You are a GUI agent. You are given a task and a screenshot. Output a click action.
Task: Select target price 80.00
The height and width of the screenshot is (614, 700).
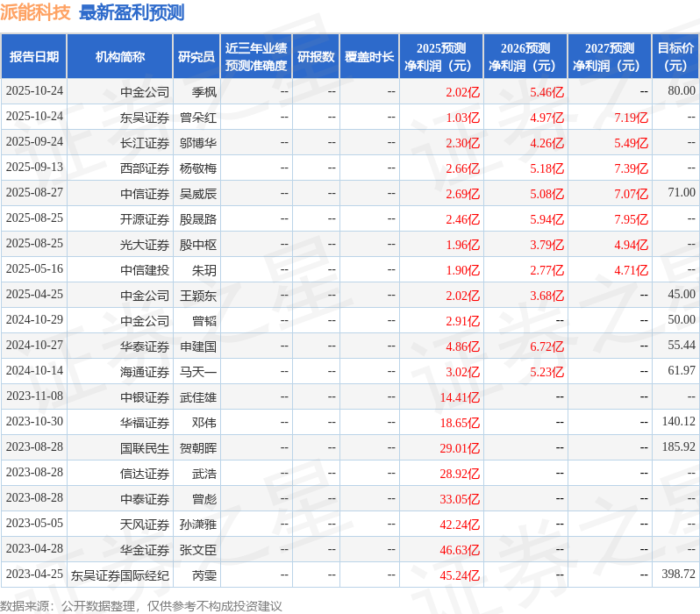tap(682, 90)
